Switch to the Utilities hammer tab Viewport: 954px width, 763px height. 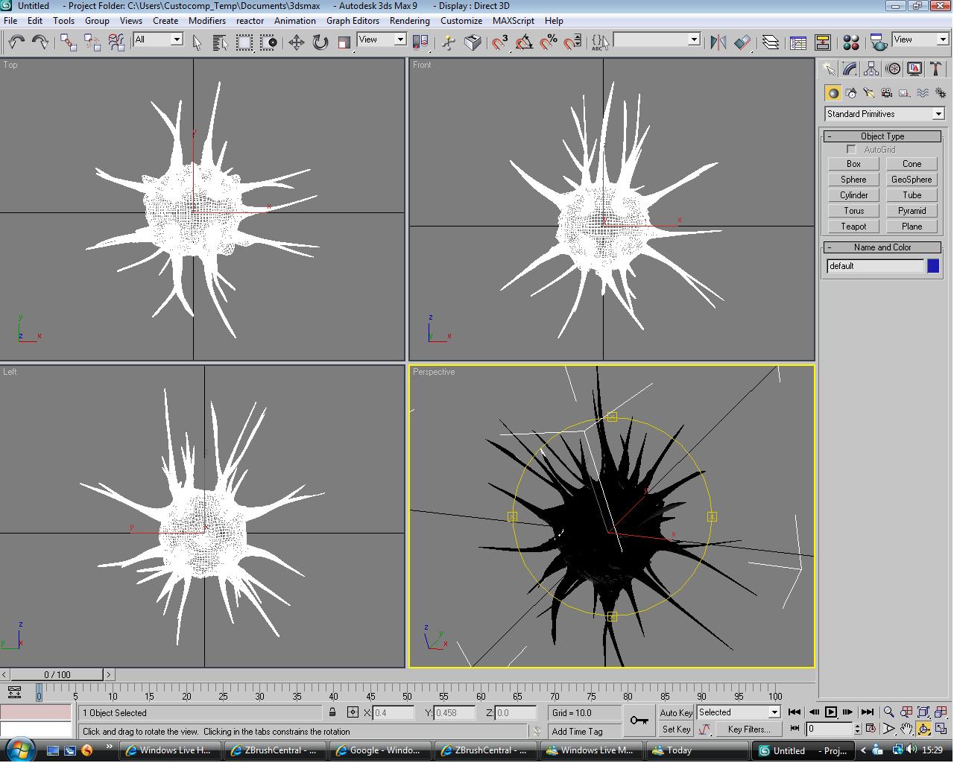(x=935, y=69)
